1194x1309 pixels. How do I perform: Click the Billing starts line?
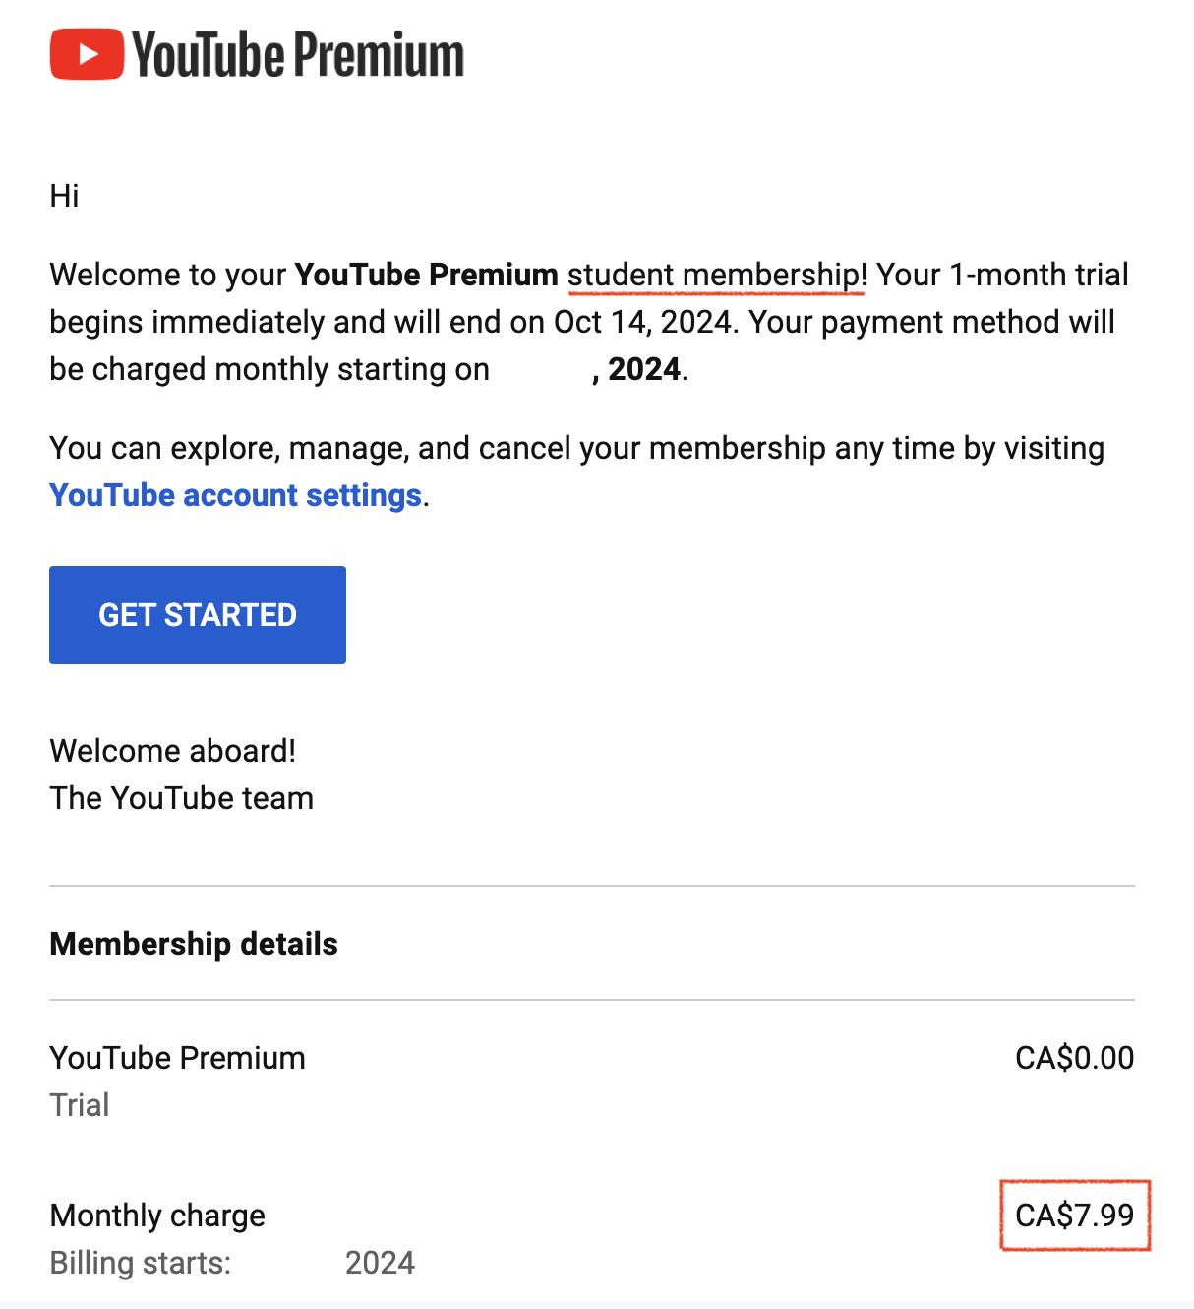coord(232,1263)
